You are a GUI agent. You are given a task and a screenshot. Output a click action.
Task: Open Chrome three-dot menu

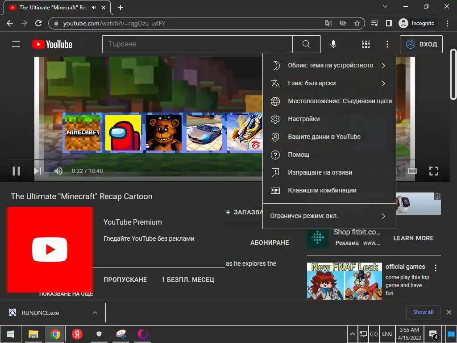tap(447, 23)
